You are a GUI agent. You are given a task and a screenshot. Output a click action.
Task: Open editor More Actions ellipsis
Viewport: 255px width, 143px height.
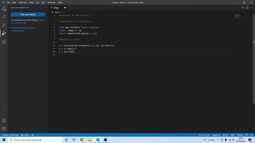coord(251,8)
